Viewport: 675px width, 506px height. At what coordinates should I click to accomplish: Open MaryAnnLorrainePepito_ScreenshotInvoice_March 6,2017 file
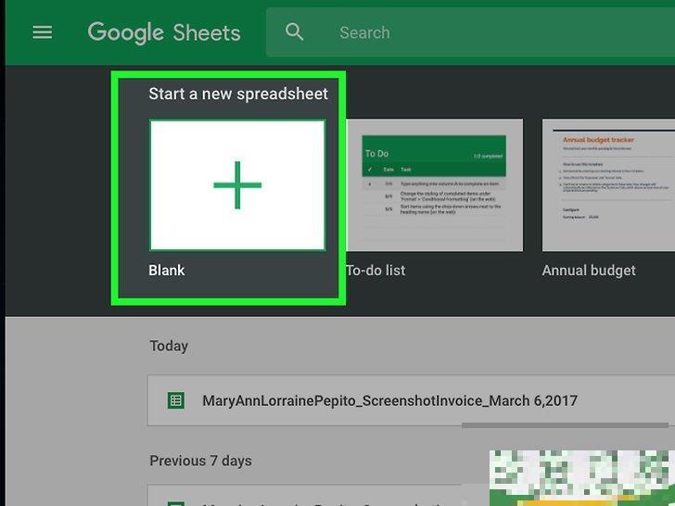click(389, 401)
